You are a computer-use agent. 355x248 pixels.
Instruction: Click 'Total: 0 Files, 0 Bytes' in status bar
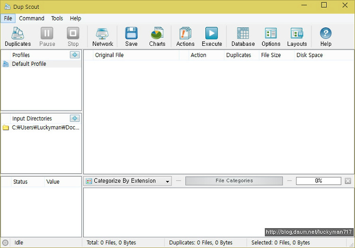111,243
